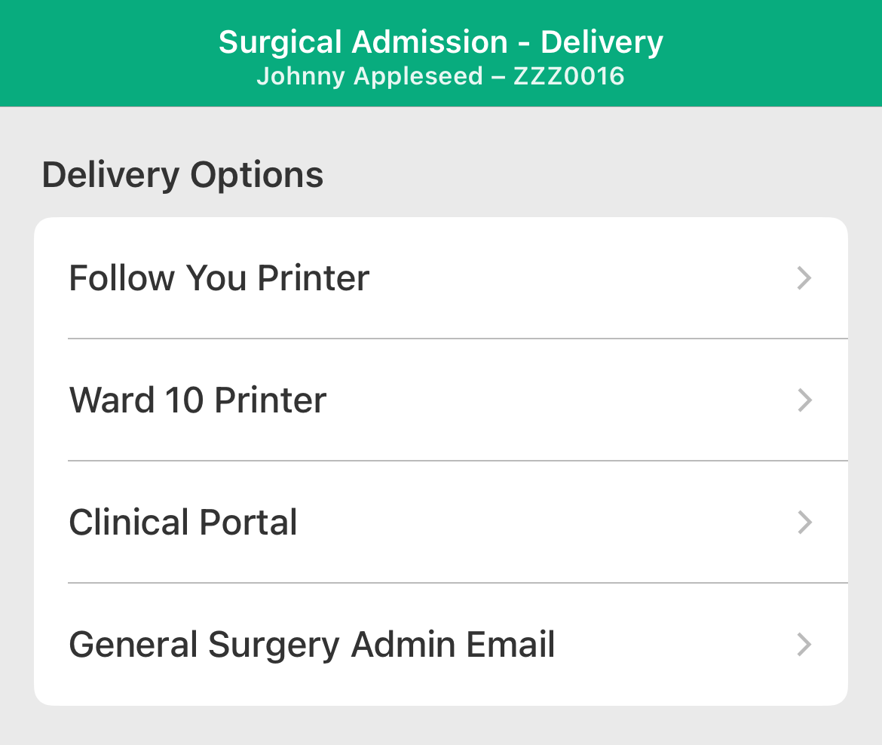The image size is (882, 745).
Task: Click the word Email in the last option
Action: click(x=510, y=645)
